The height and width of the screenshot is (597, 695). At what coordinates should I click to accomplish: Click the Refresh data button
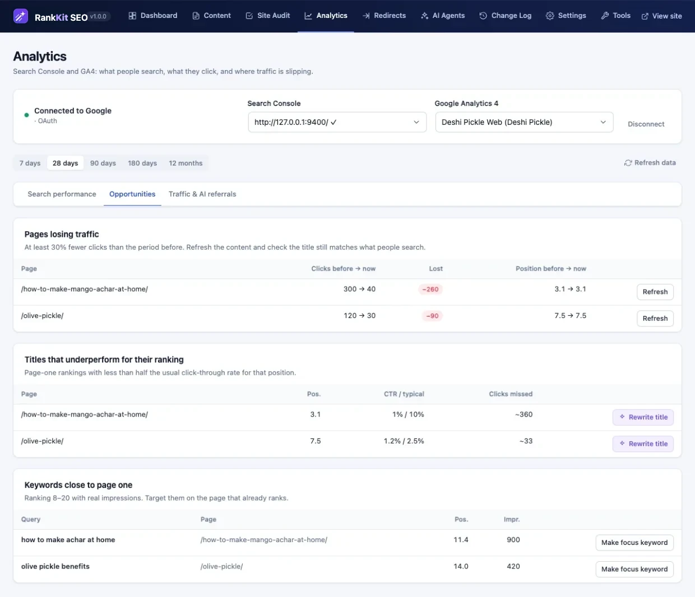650,163
